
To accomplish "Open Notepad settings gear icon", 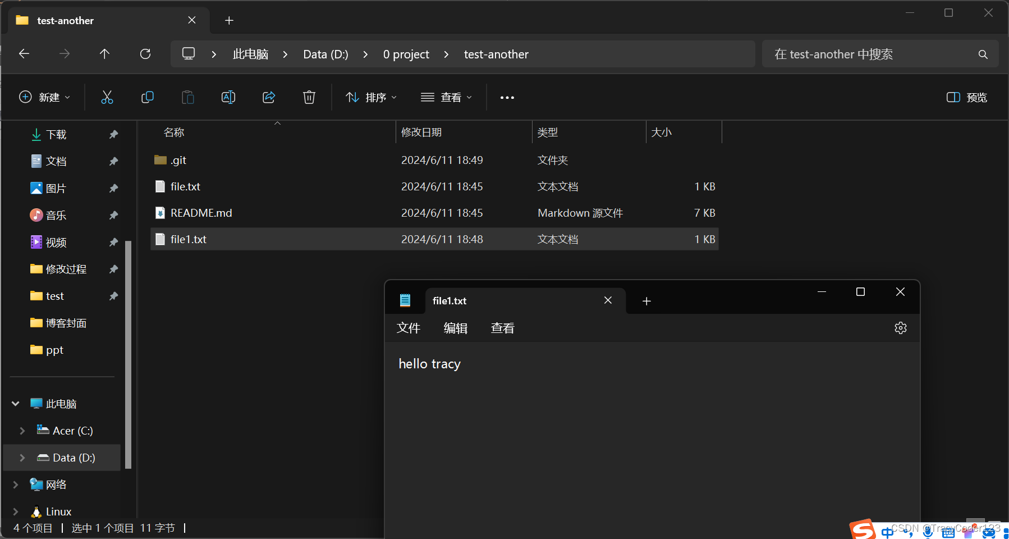I will 900,328.
